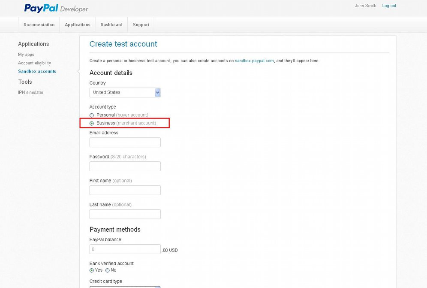Select the Personal buyer account radio
The image size is (427, 288).
click(92, 115)
